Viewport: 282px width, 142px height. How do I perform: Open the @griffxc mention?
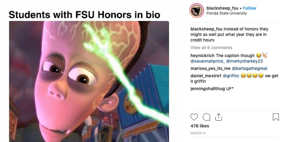coord(231,76)
